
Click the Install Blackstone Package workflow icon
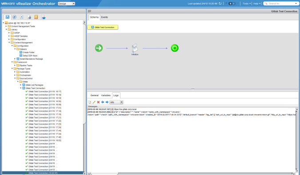(x=18, y=59)
